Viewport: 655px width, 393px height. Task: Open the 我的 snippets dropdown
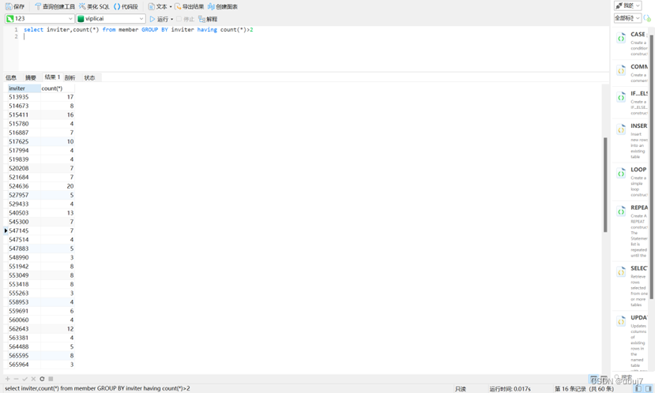(x=627, y=6)
